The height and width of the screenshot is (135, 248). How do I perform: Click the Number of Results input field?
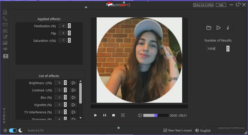pyautogui.click(x=216, y=49)
